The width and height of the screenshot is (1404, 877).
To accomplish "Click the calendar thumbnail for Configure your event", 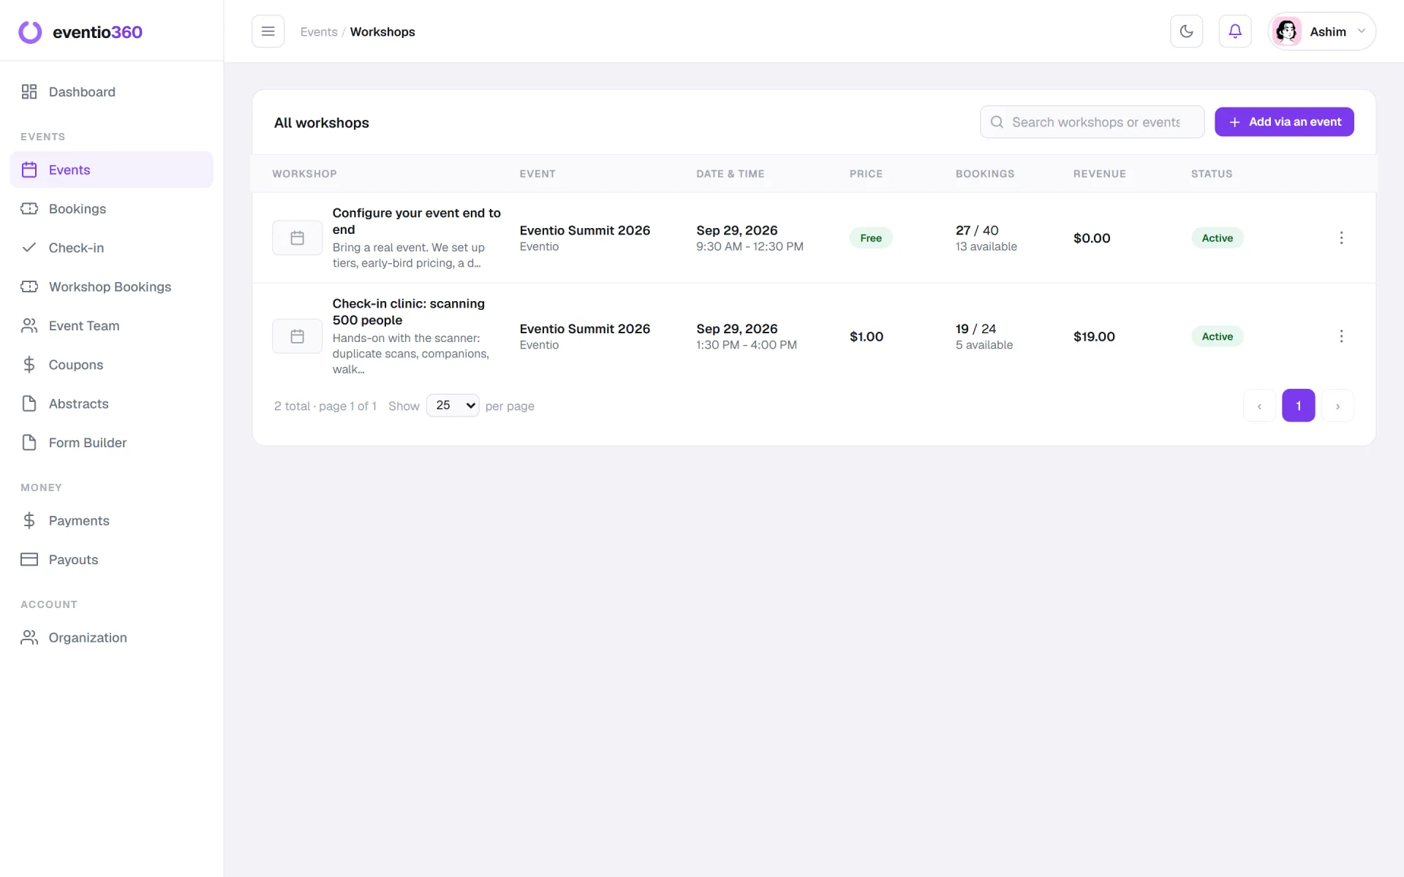I will (x=297, y=238).
